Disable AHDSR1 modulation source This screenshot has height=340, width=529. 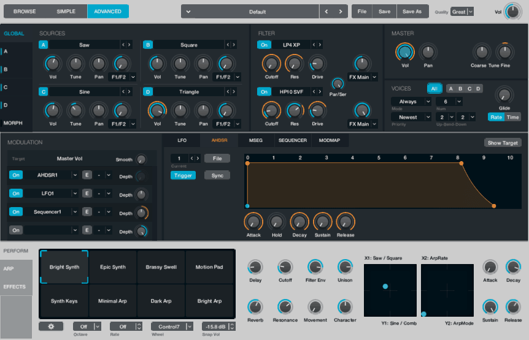(16, 175)
